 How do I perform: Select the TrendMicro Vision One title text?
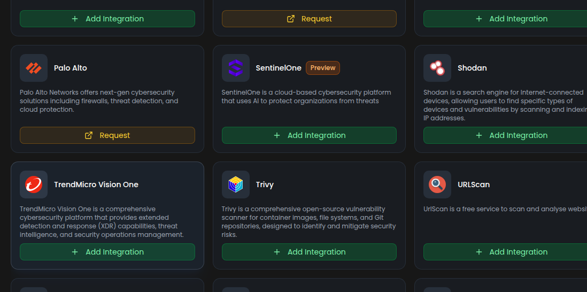click(96, 185)
